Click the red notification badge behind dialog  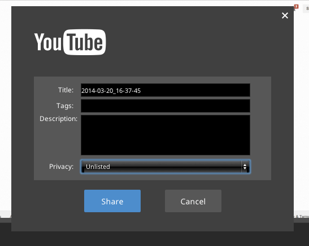point(296,7)
